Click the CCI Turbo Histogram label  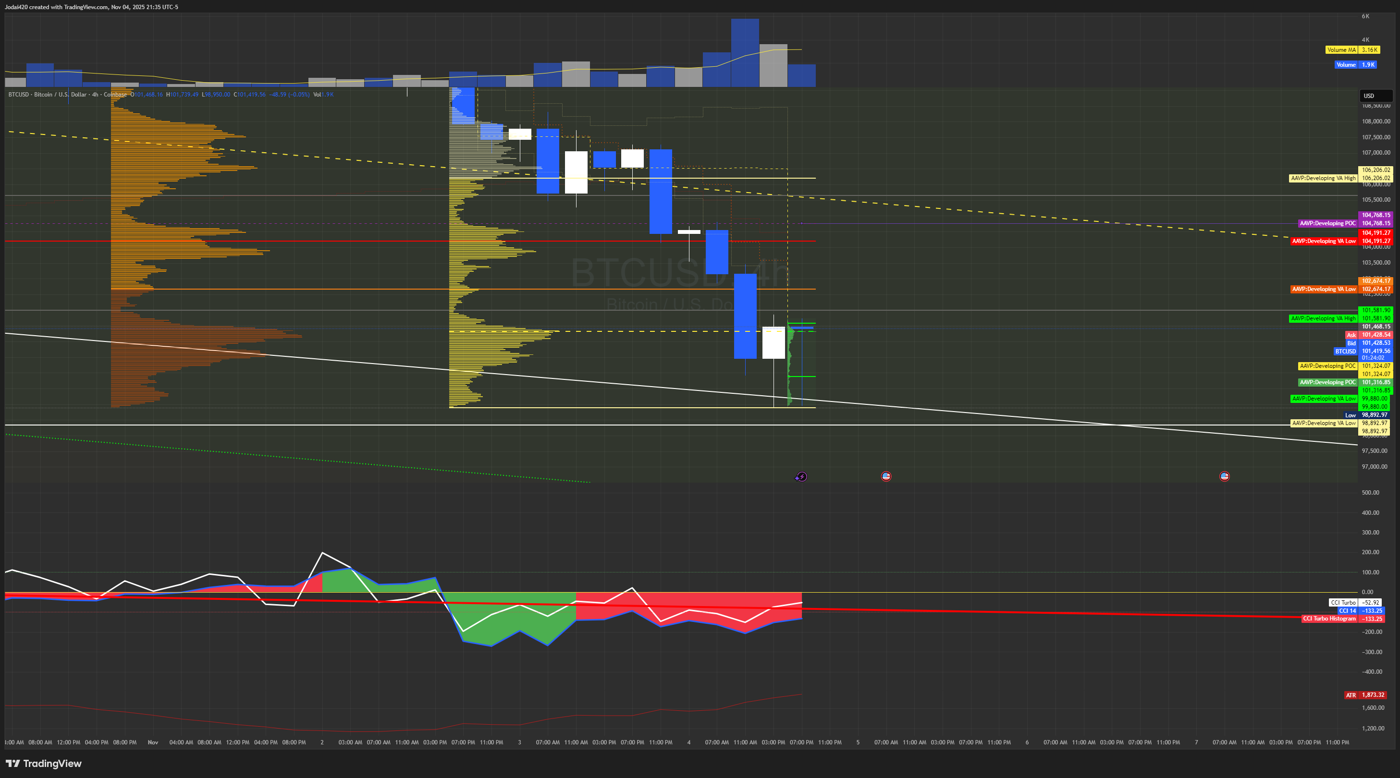point(1329,618)
